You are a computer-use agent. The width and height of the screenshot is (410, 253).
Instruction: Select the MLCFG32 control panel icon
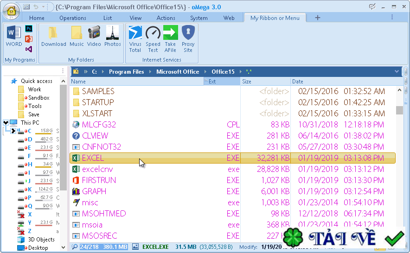[76, 124]
